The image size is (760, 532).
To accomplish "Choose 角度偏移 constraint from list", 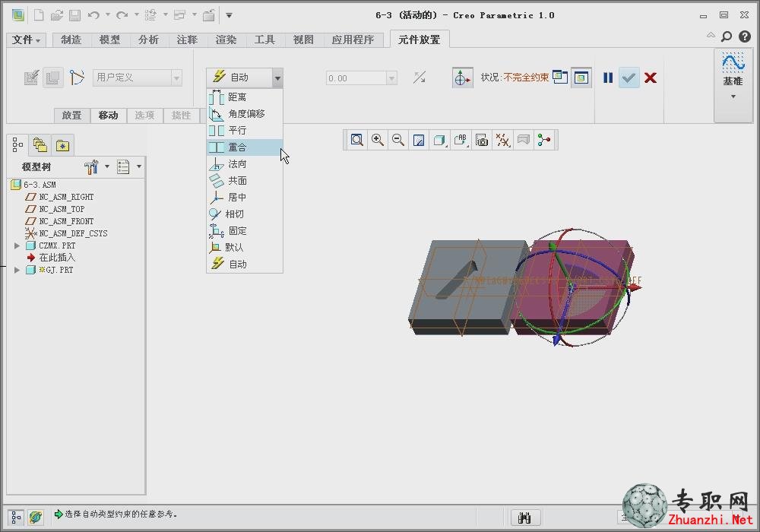I will (x=245, y=113).
